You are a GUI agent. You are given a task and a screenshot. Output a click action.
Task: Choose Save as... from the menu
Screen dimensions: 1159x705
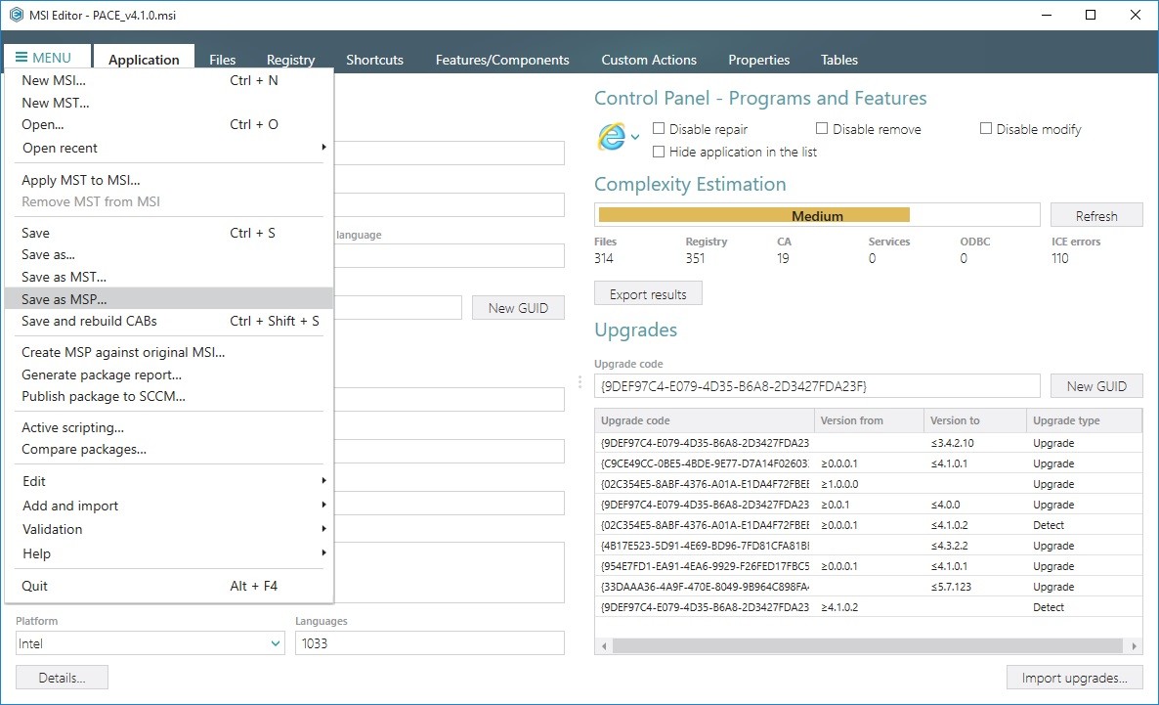tap(168, 254)
